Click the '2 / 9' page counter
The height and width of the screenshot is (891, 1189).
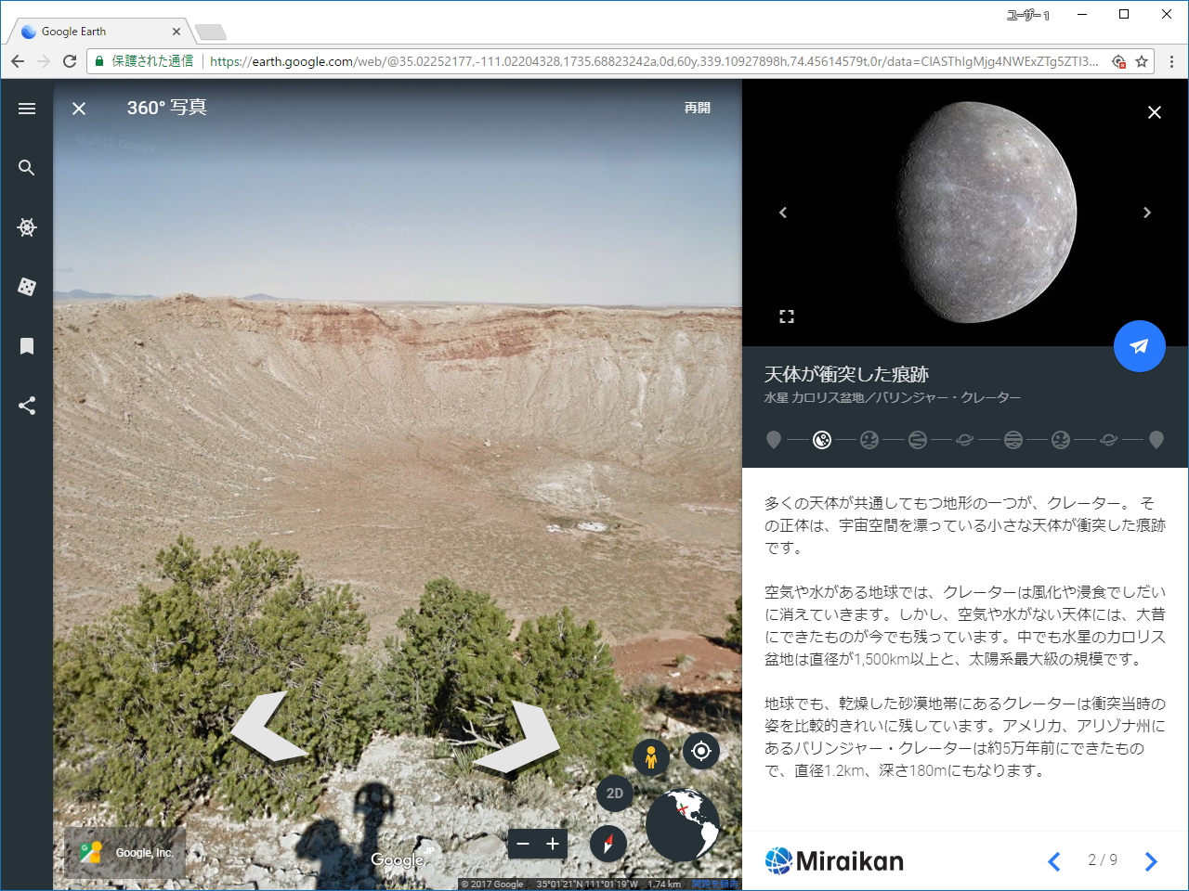1103,860
